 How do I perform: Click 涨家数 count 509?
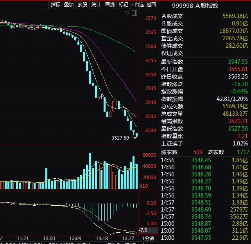[198, 152]
